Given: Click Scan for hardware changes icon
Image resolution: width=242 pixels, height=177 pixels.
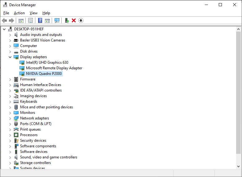Looking at the screenshot, I should [57, 20].
